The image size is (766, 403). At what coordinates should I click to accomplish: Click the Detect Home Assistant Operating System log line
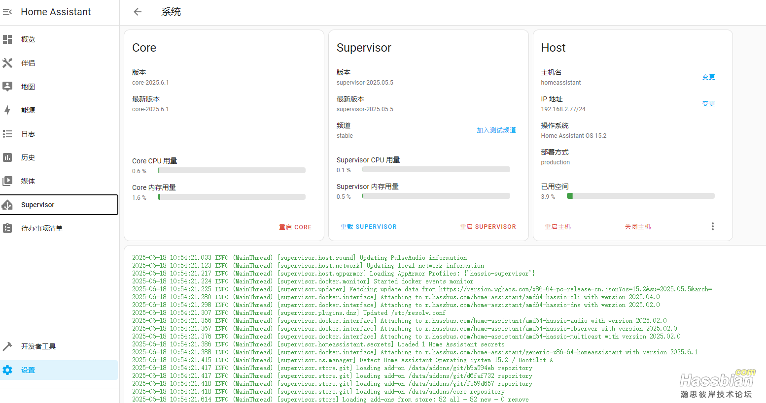[343, 360]
